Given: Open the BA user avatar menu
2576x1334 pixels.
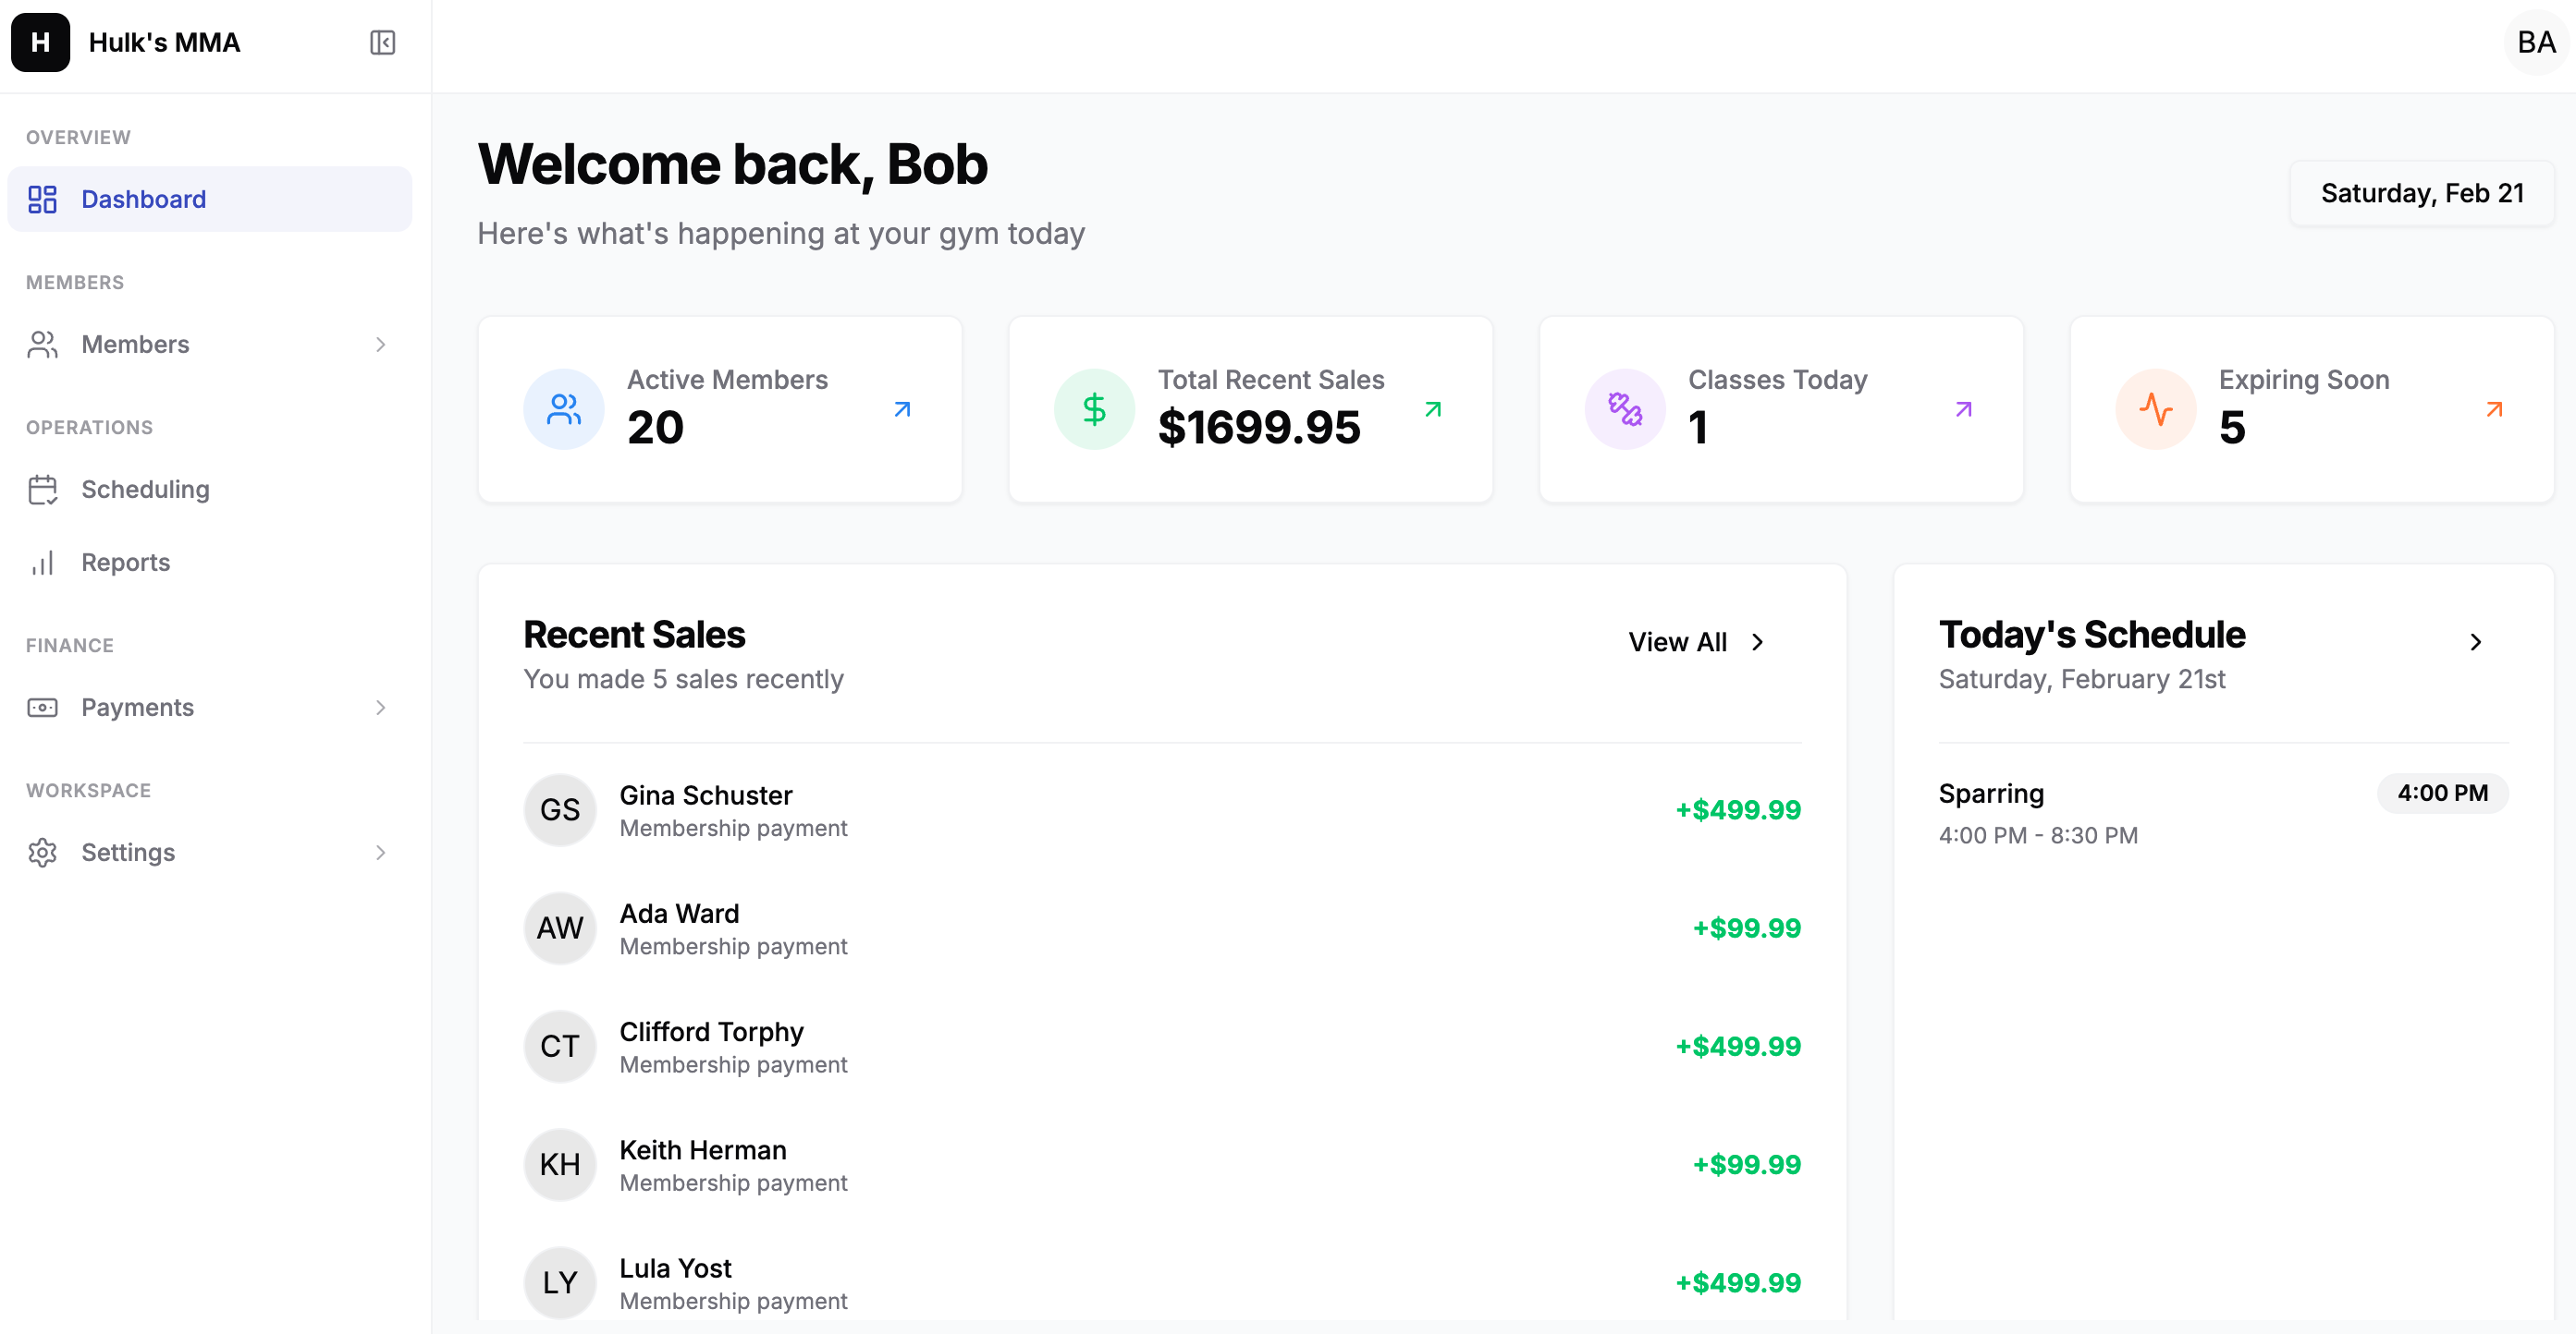Looking at the screenshot, I should [x=2536, y=43].
